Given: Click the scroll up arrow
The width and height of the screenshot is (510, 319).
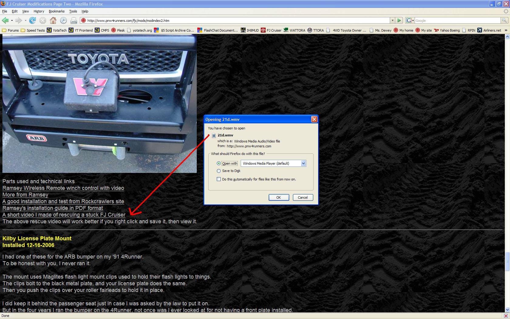Looking at the screenshot, I should tap(507, 36).
